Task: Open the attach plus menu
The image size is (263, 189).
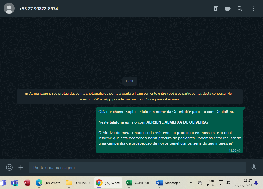Action: tap(21, 167)
